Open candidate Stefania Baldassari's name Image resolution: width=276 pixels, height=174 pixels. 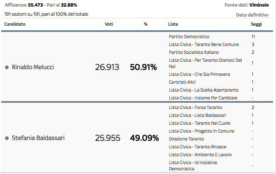point(38,138)
